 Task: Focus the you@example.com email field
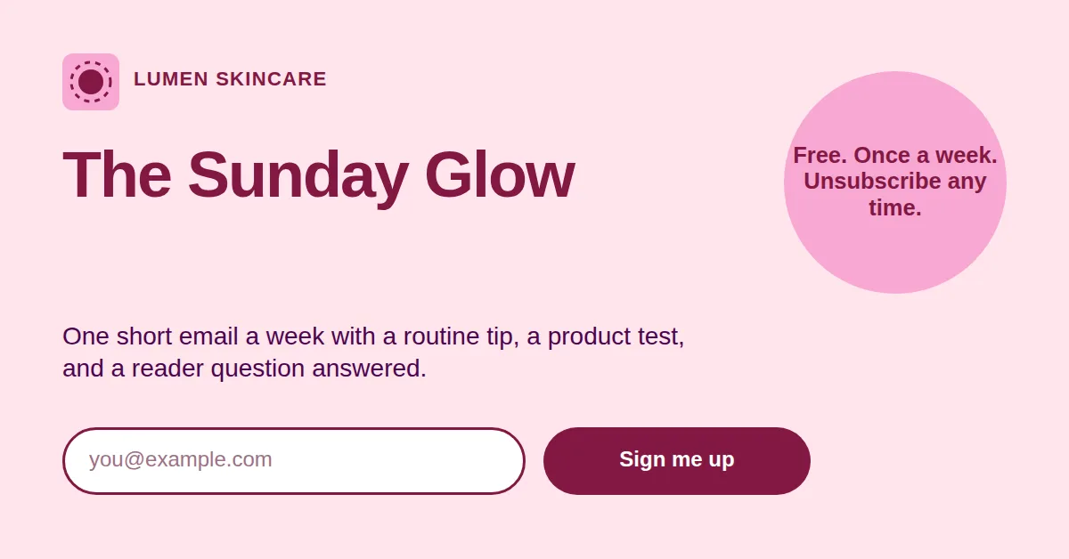click(x=294, y=461)
